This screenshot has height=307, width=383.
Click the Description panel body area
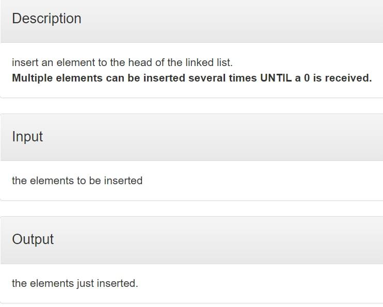(x=191, y=70)
